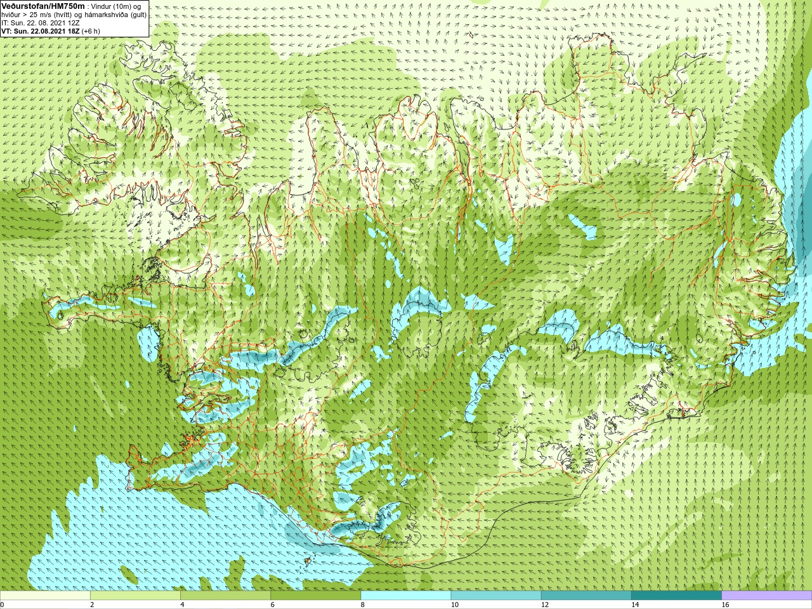Viewport: 812px width, 609px height.
Task: Select the 4–6 m/s green legend swatch
Action: [225, 596]
